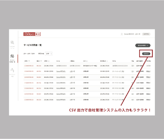Open second row red contract code link
Viewport: 164px width, 139px height.
tap(29, 71)
